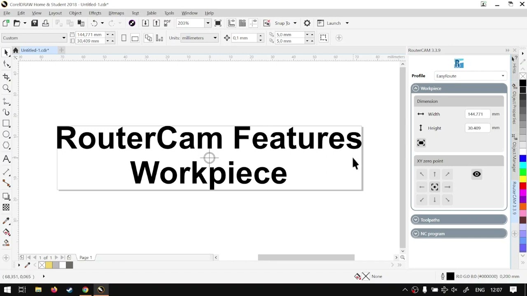Toggle zero point visibility eye icon
This screenshot has height=296, width=527.
tap(476, 174)
